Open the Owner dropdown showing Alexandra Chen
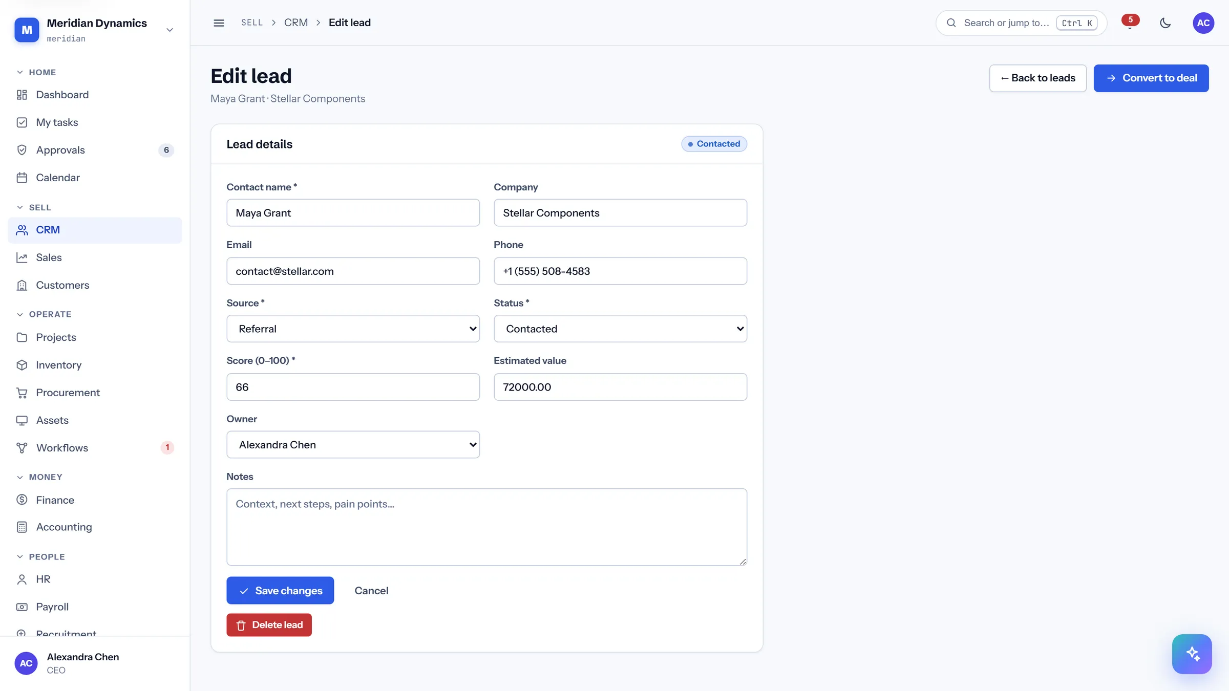Screen dimensions: 1229x691 click(353, 444)
